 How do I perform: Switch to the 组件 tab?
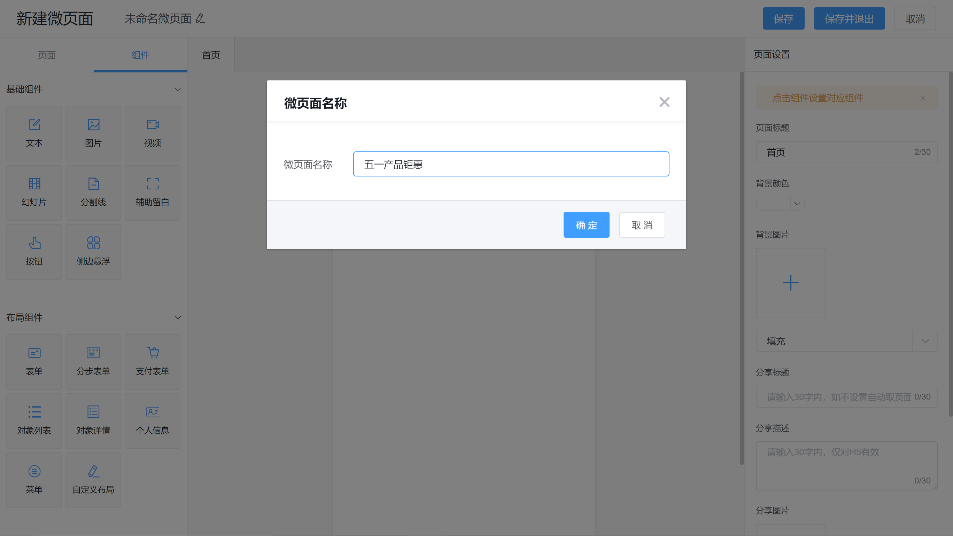(140, 55)
